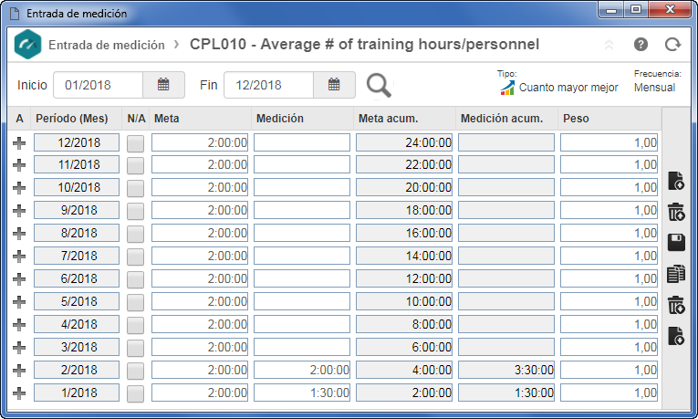
Task: Toggle N/A checkbox for 9/2018
Action: pos(135,211)
